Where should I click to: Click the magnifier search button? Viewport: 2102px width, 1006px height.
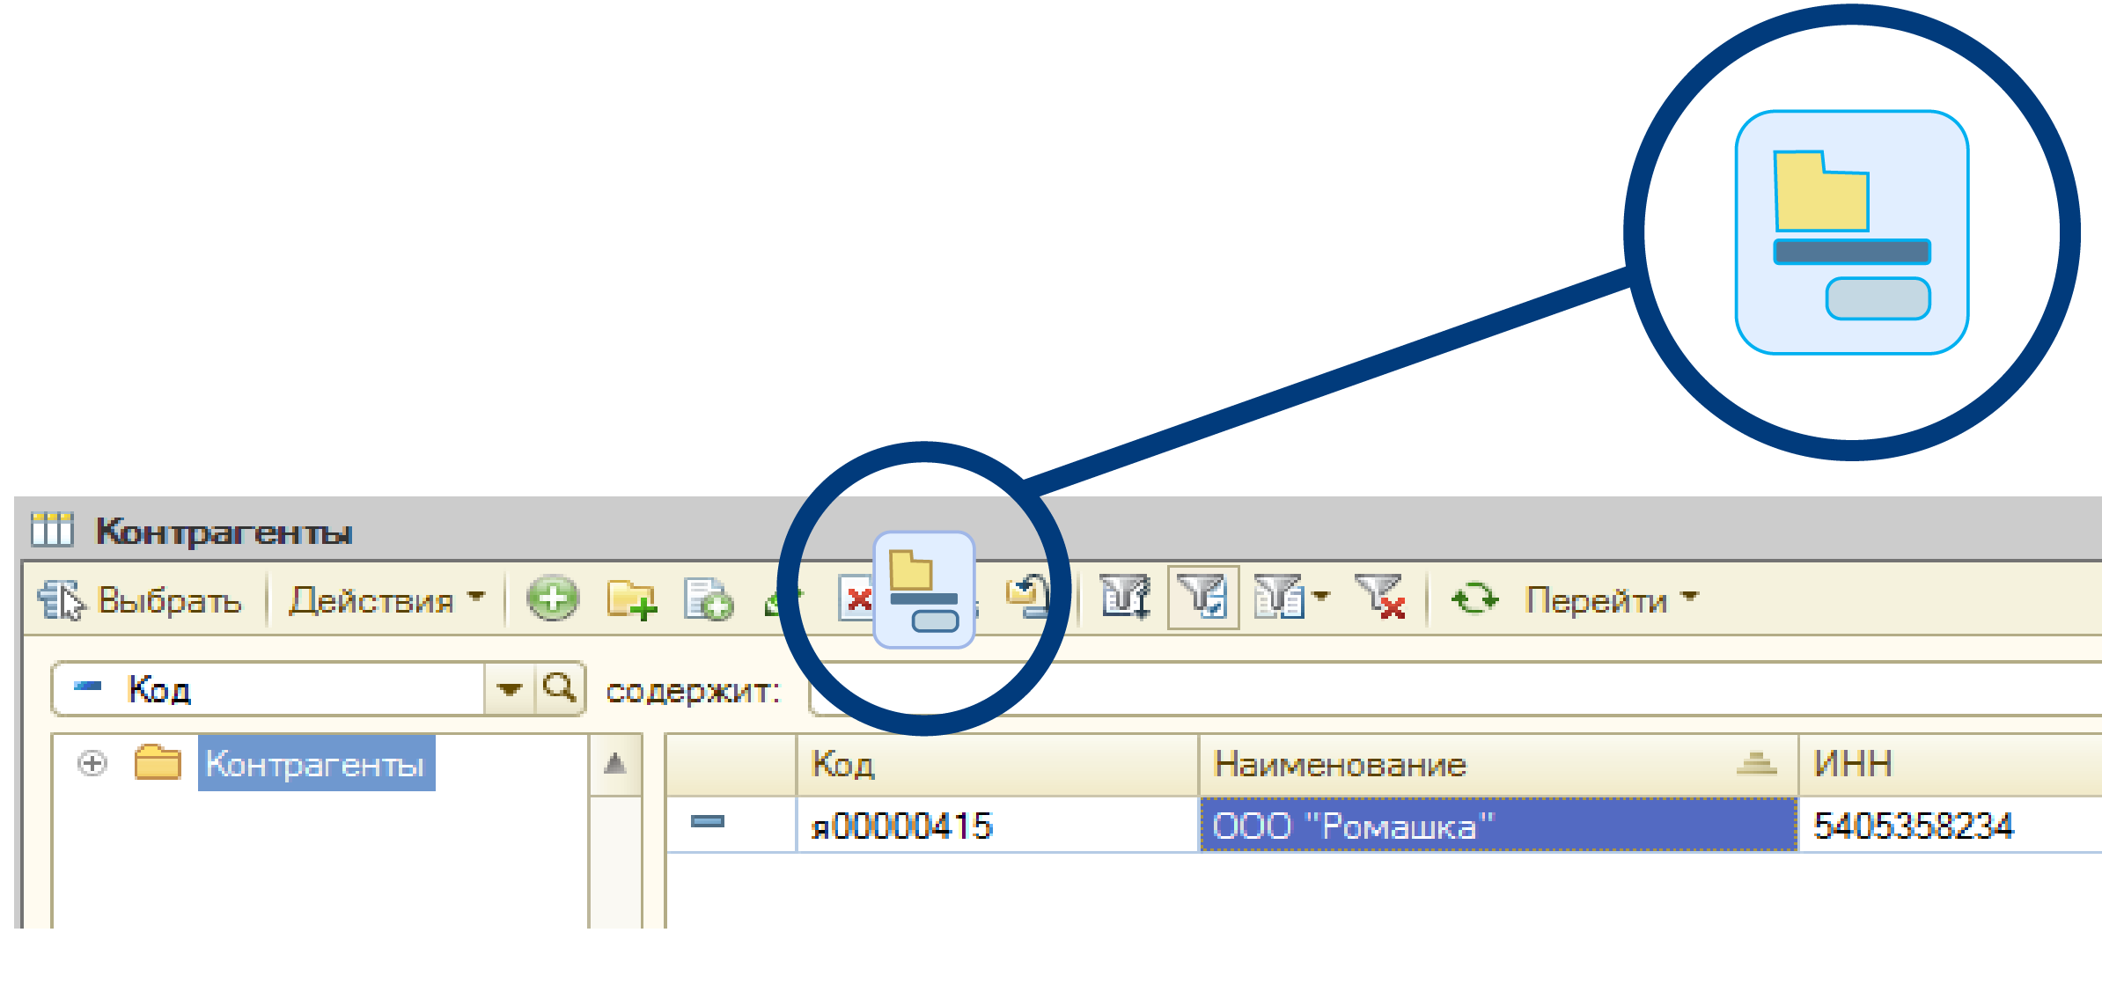(560, 687)
